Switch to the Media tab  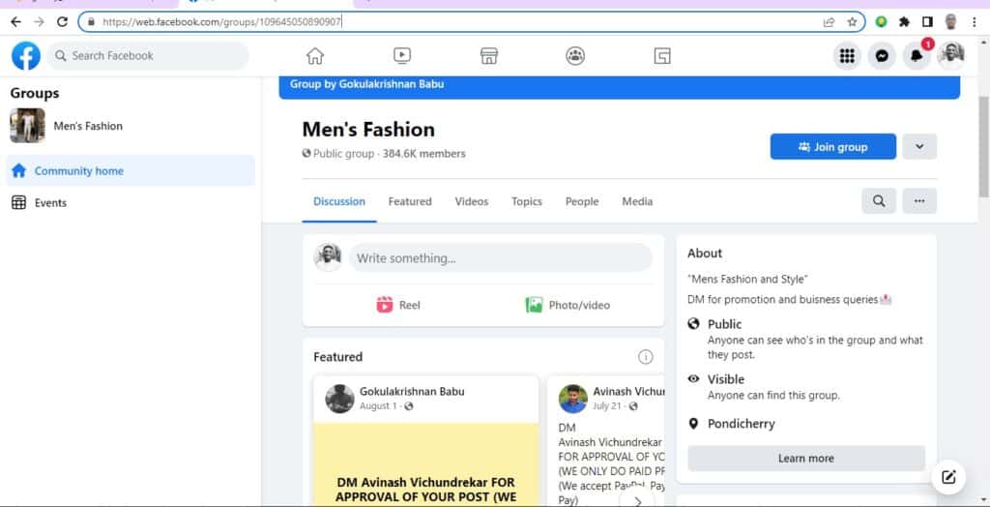click(637, 201)
